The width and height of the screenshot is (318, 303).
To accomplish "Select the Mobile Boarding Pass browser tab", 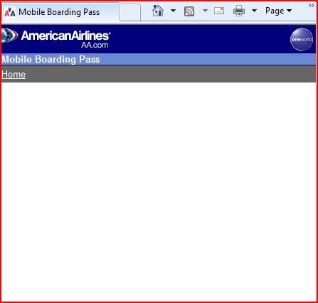I will pyautogui.click(x=60, y=12).
